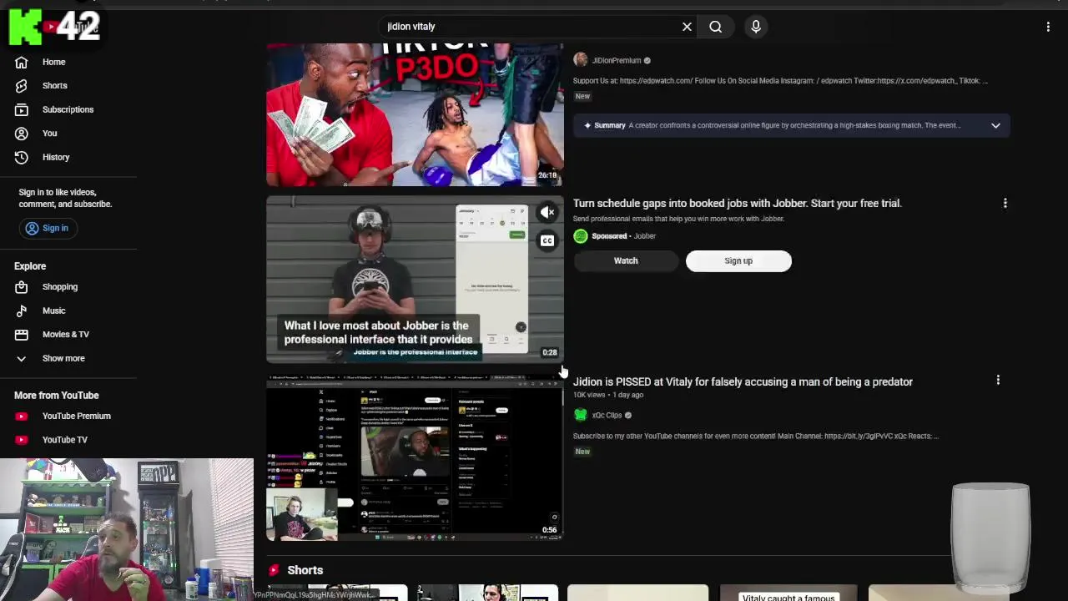Click the Sign up button on the Jobber ad
Image resolution: width=1068 pixels, height=601 pixels.
pyautogui.click(x=738, y=260)
